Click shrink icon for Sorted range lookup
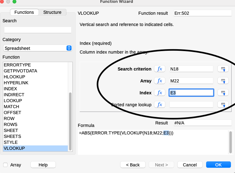235x173 pixels. point(223,105)
